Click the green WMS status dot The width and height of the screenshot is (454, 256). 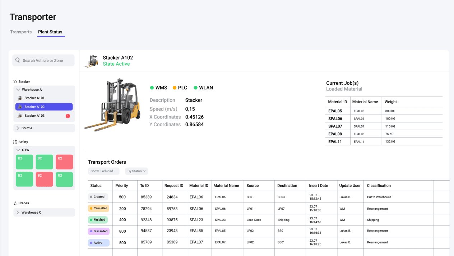pos(152,88)
